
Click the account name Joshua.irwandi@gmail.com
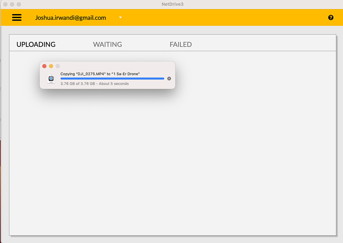[71, 18]
